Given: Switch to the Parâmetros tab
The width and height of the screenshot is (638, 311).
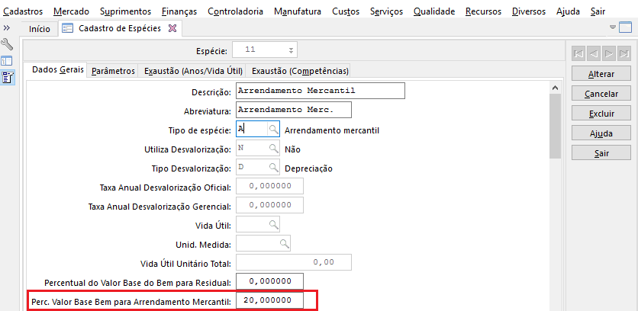Looking at the screenshot, I should pyautogui.click(x=113, y=71).
